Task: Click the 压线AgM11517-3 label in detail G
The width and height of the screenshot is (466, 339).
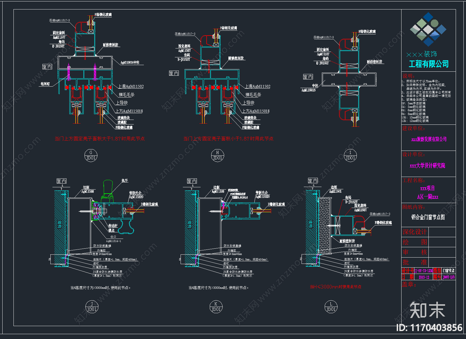Action: (59, 20)
